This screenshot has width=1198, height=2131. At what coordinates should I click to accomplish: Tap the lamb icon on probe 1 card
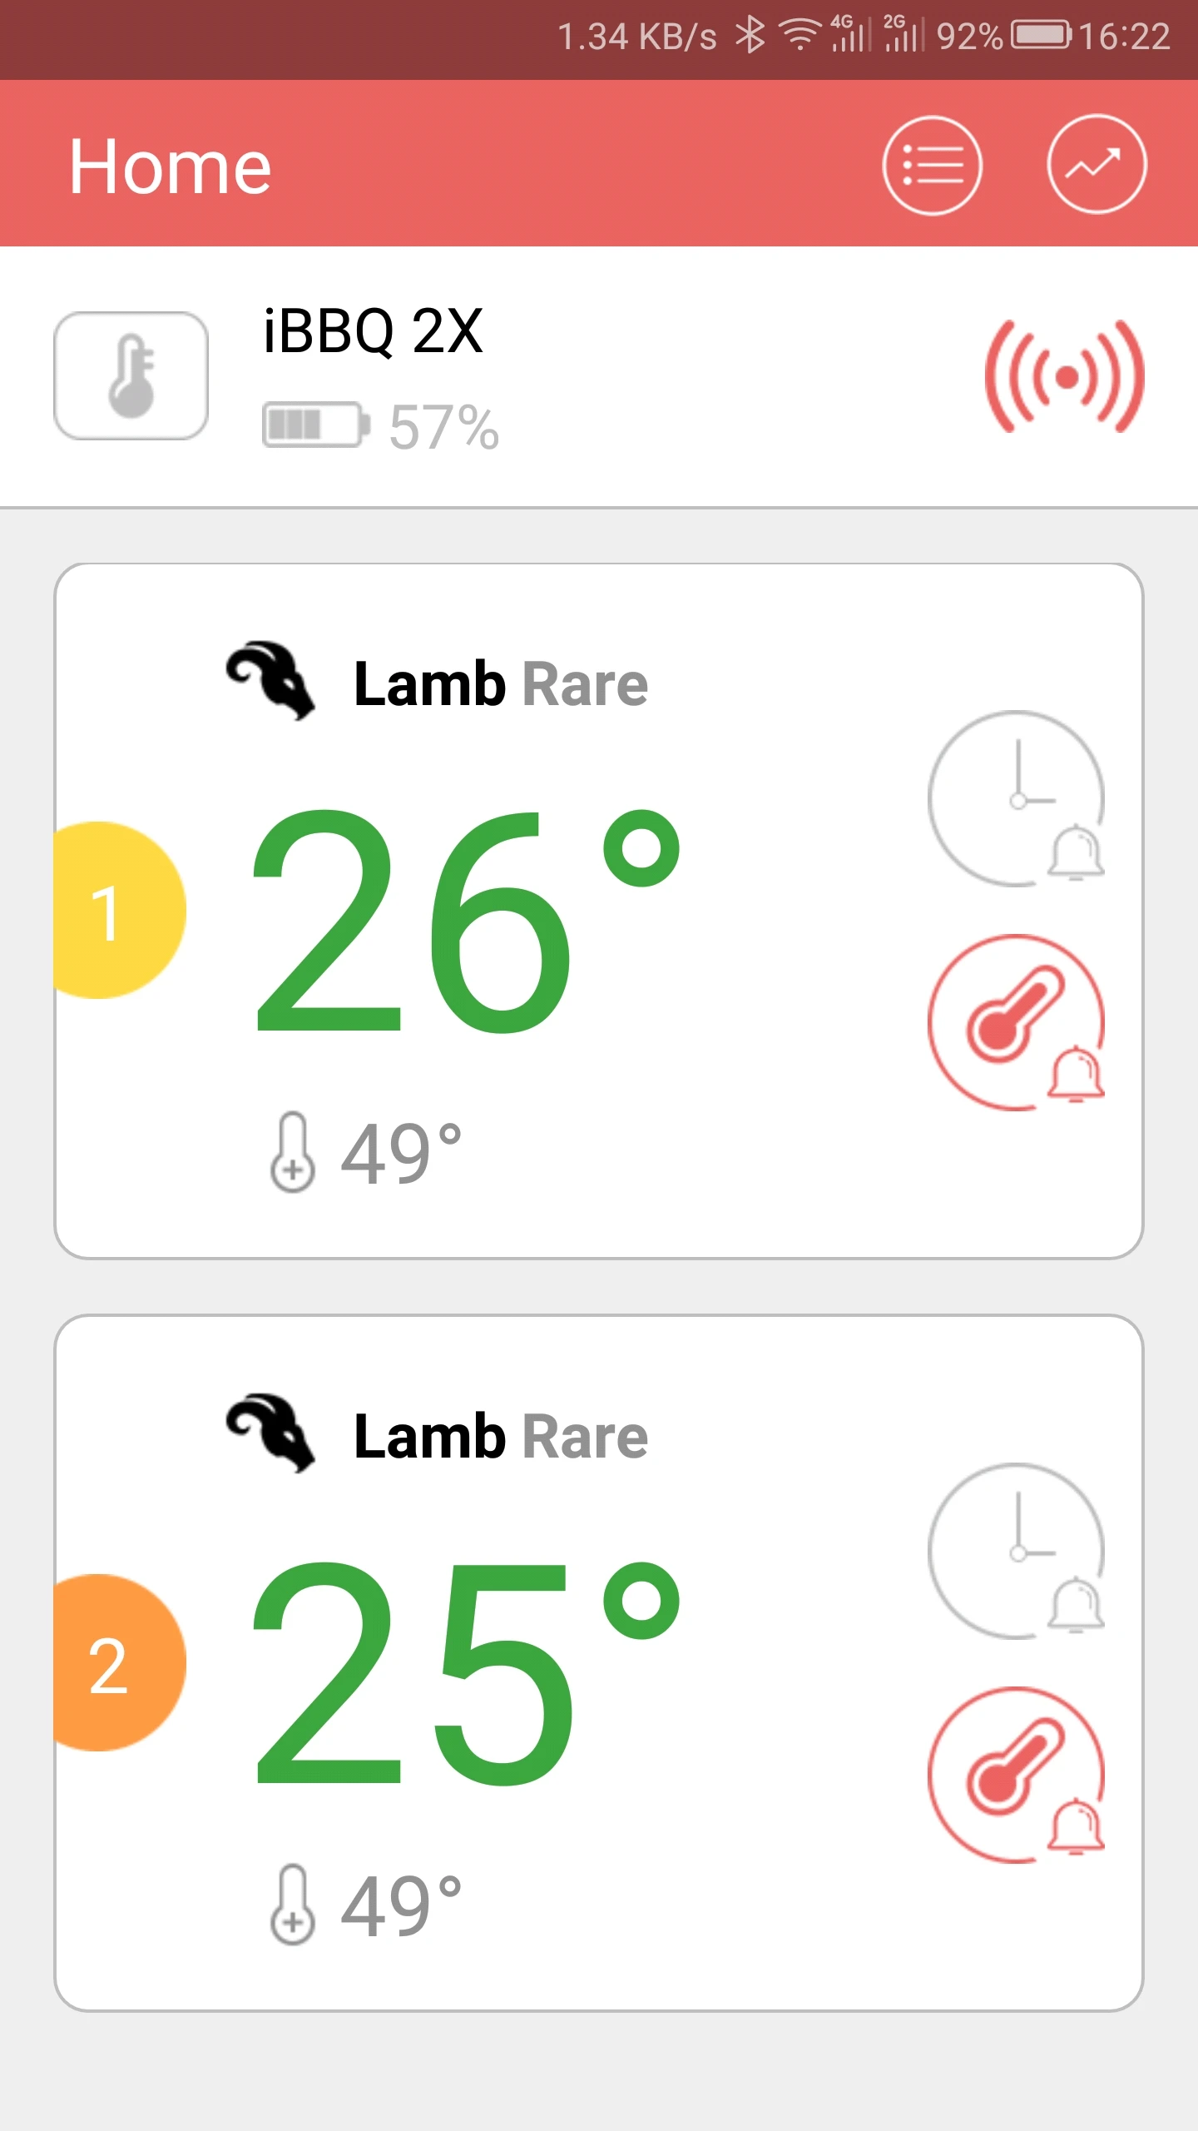270,681
